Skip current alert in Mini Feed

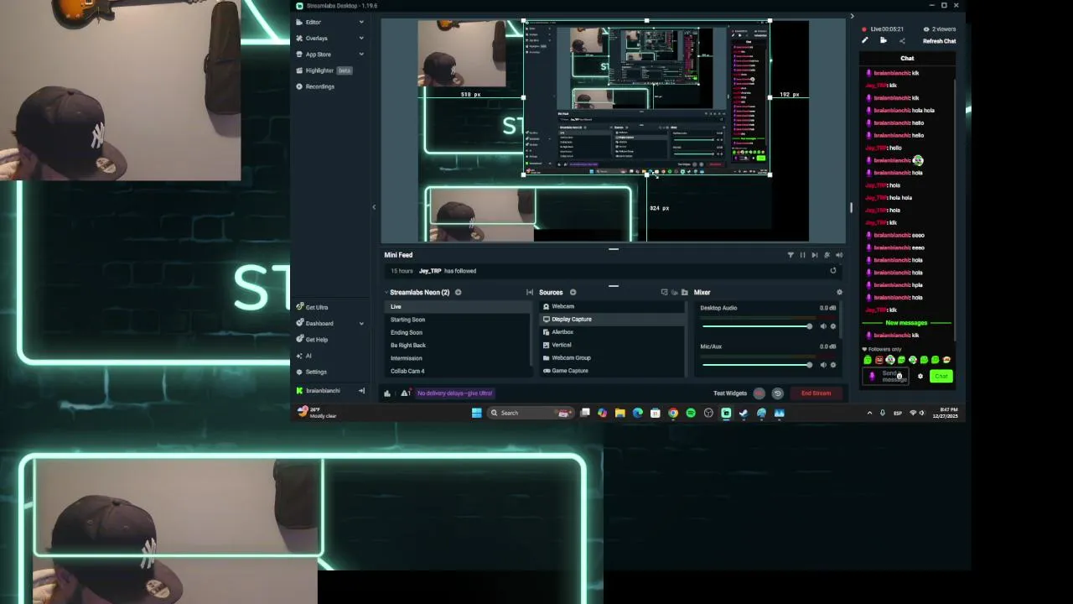(814, 255)
